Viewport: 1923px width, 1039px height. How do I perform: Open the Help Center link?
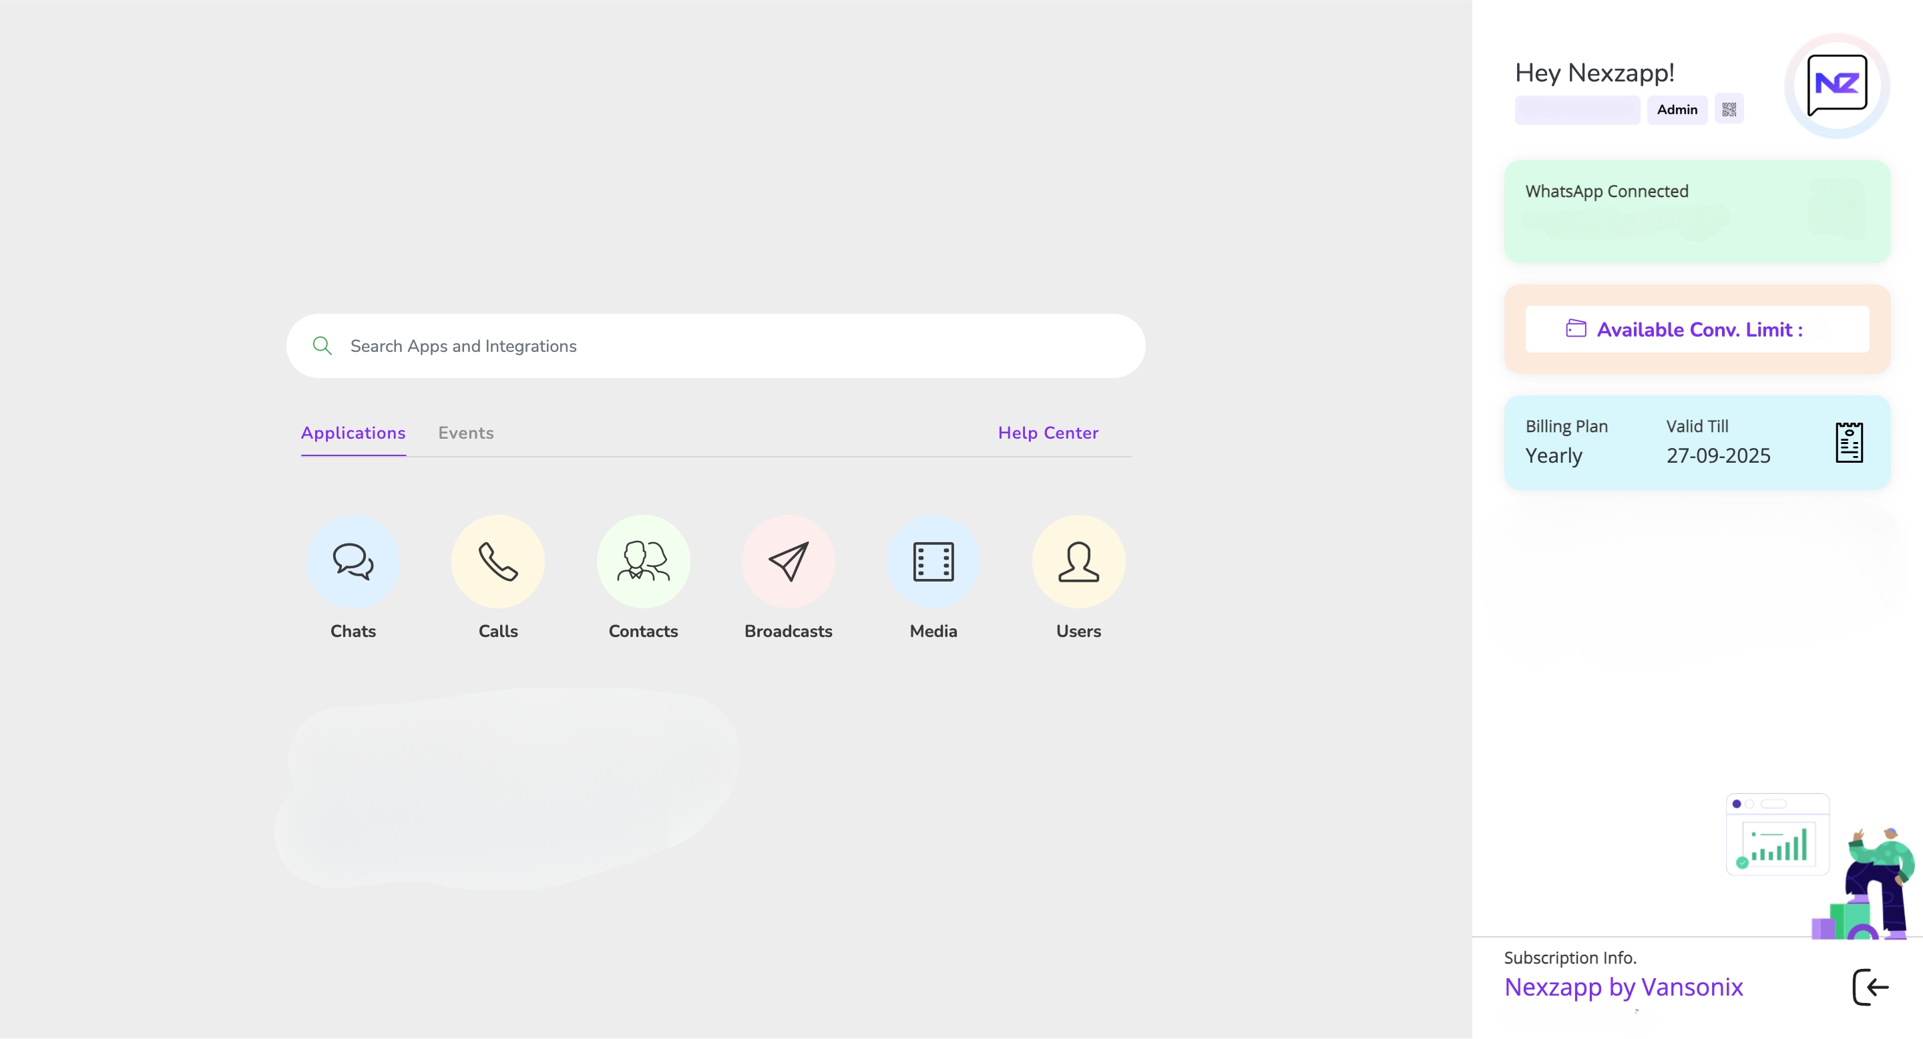click(1048, 433)
